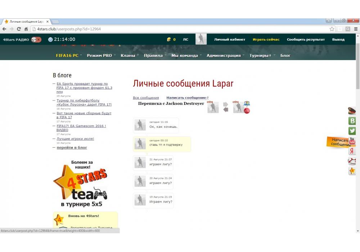Click the 4Stars team 5x5 banner
This screenshot has width=360, height=252.
80,184
